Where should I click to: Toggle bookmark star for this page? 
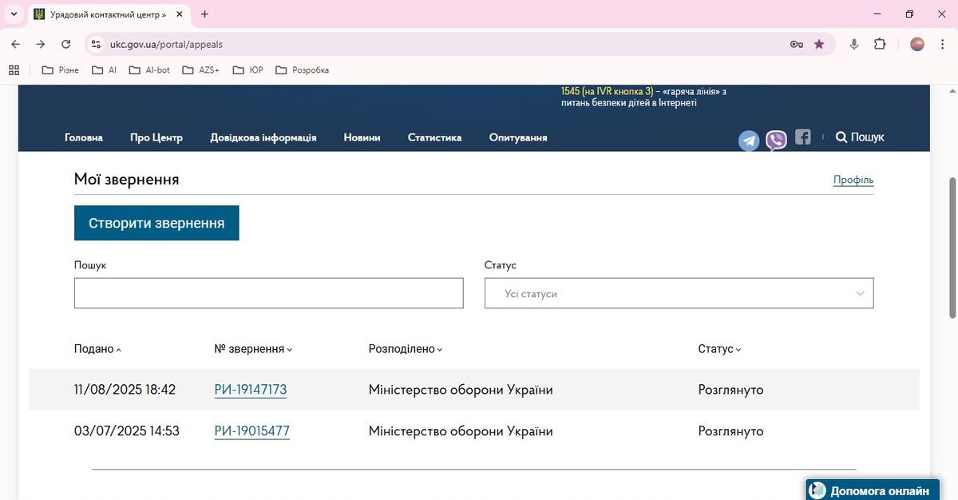click(819, 44)
